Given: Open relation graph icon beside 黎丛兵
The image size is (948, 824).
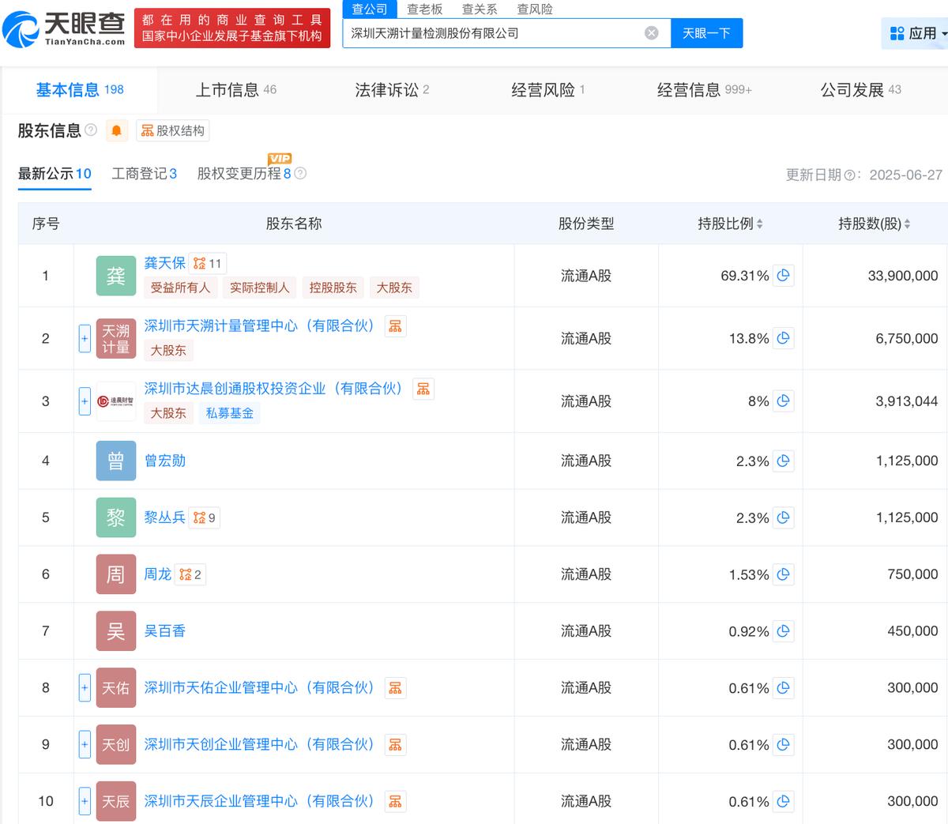Looking at the screenshot, I should click(204, 517).
